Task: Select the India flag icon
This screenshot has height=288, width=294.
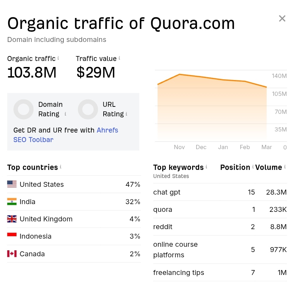Action: (x=12, y=201)
